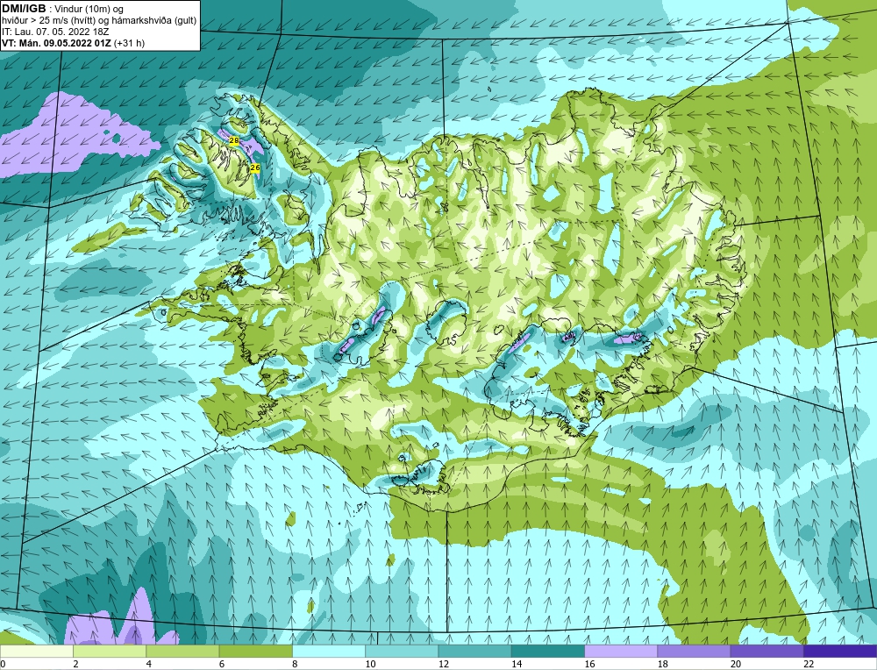
Task: Click the legend scale value '8'
Action: coord(295,664)
